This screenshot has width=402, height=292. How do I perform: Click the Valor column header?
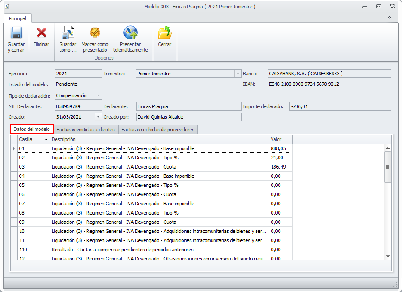click(x=280, y=139)
